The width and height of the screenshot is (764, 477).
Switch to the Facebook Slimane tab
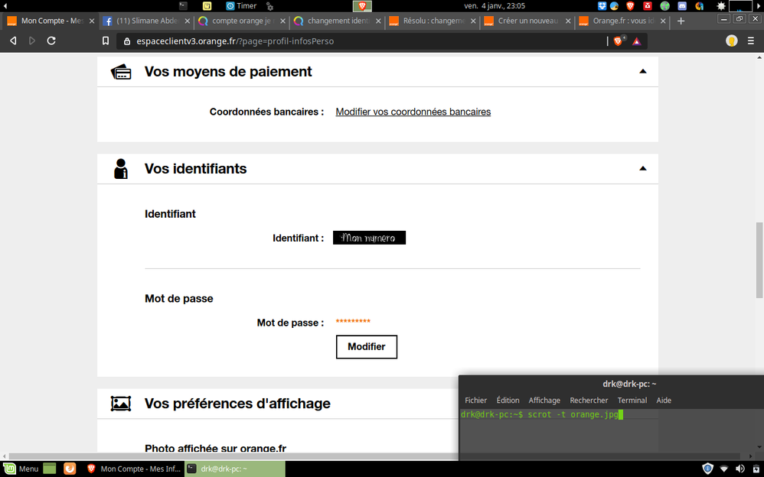click(144, 21)
